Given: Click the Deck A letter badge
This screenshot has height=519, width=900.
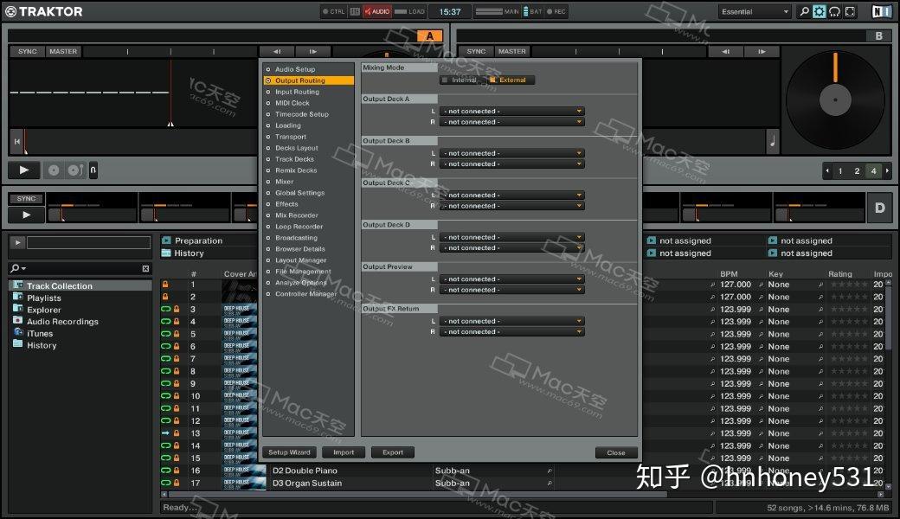Looking at the screenshot, I should click(430, 36).
